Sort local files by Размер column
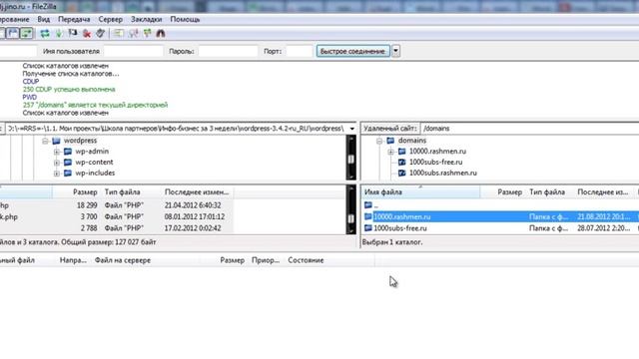This screenshot has width=639, height=359. [x=85, y=192]
